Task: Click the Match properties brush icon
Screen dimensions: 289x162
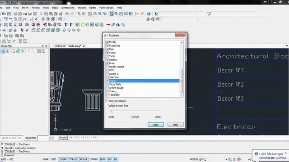Action: point(61,13)
